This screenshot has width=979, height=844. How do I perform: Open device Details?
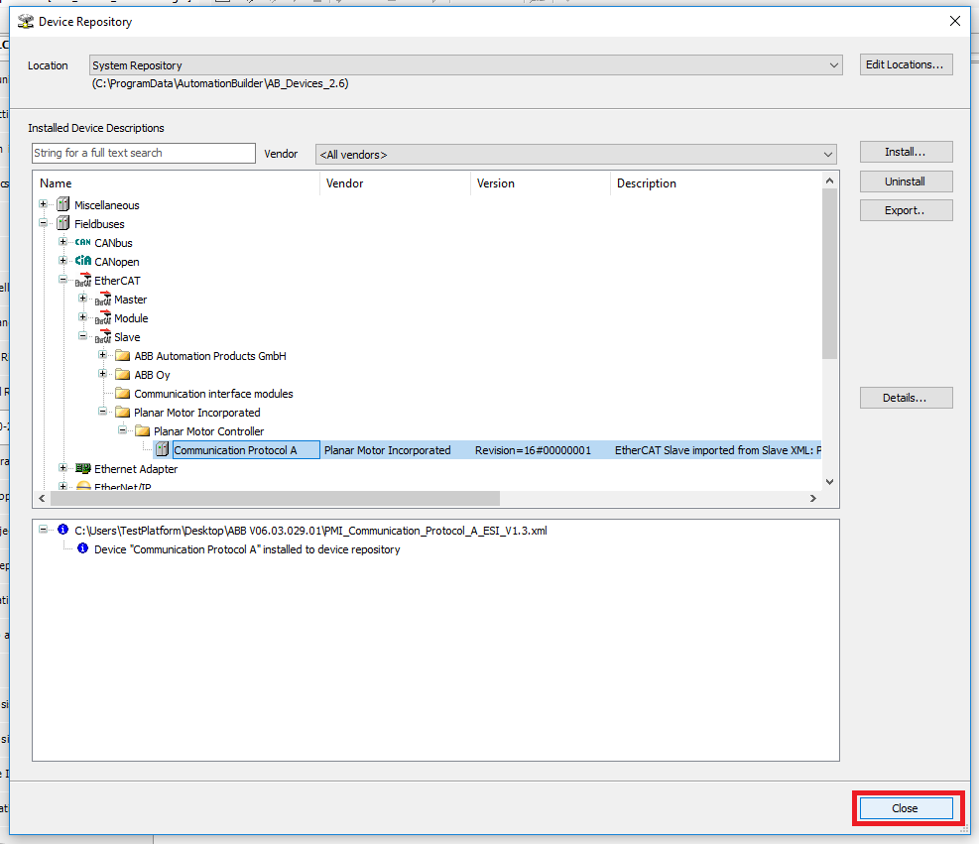point(906,399)
